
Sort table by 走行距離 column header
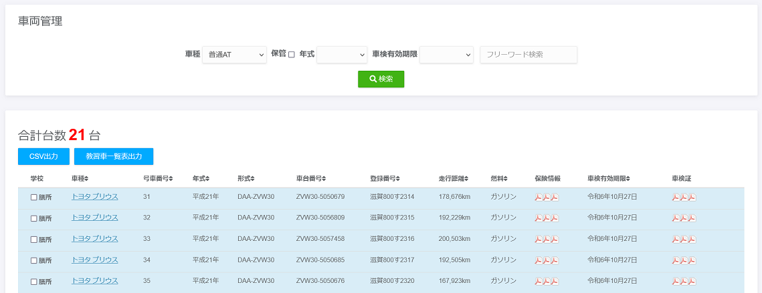[x=453, y=179]
